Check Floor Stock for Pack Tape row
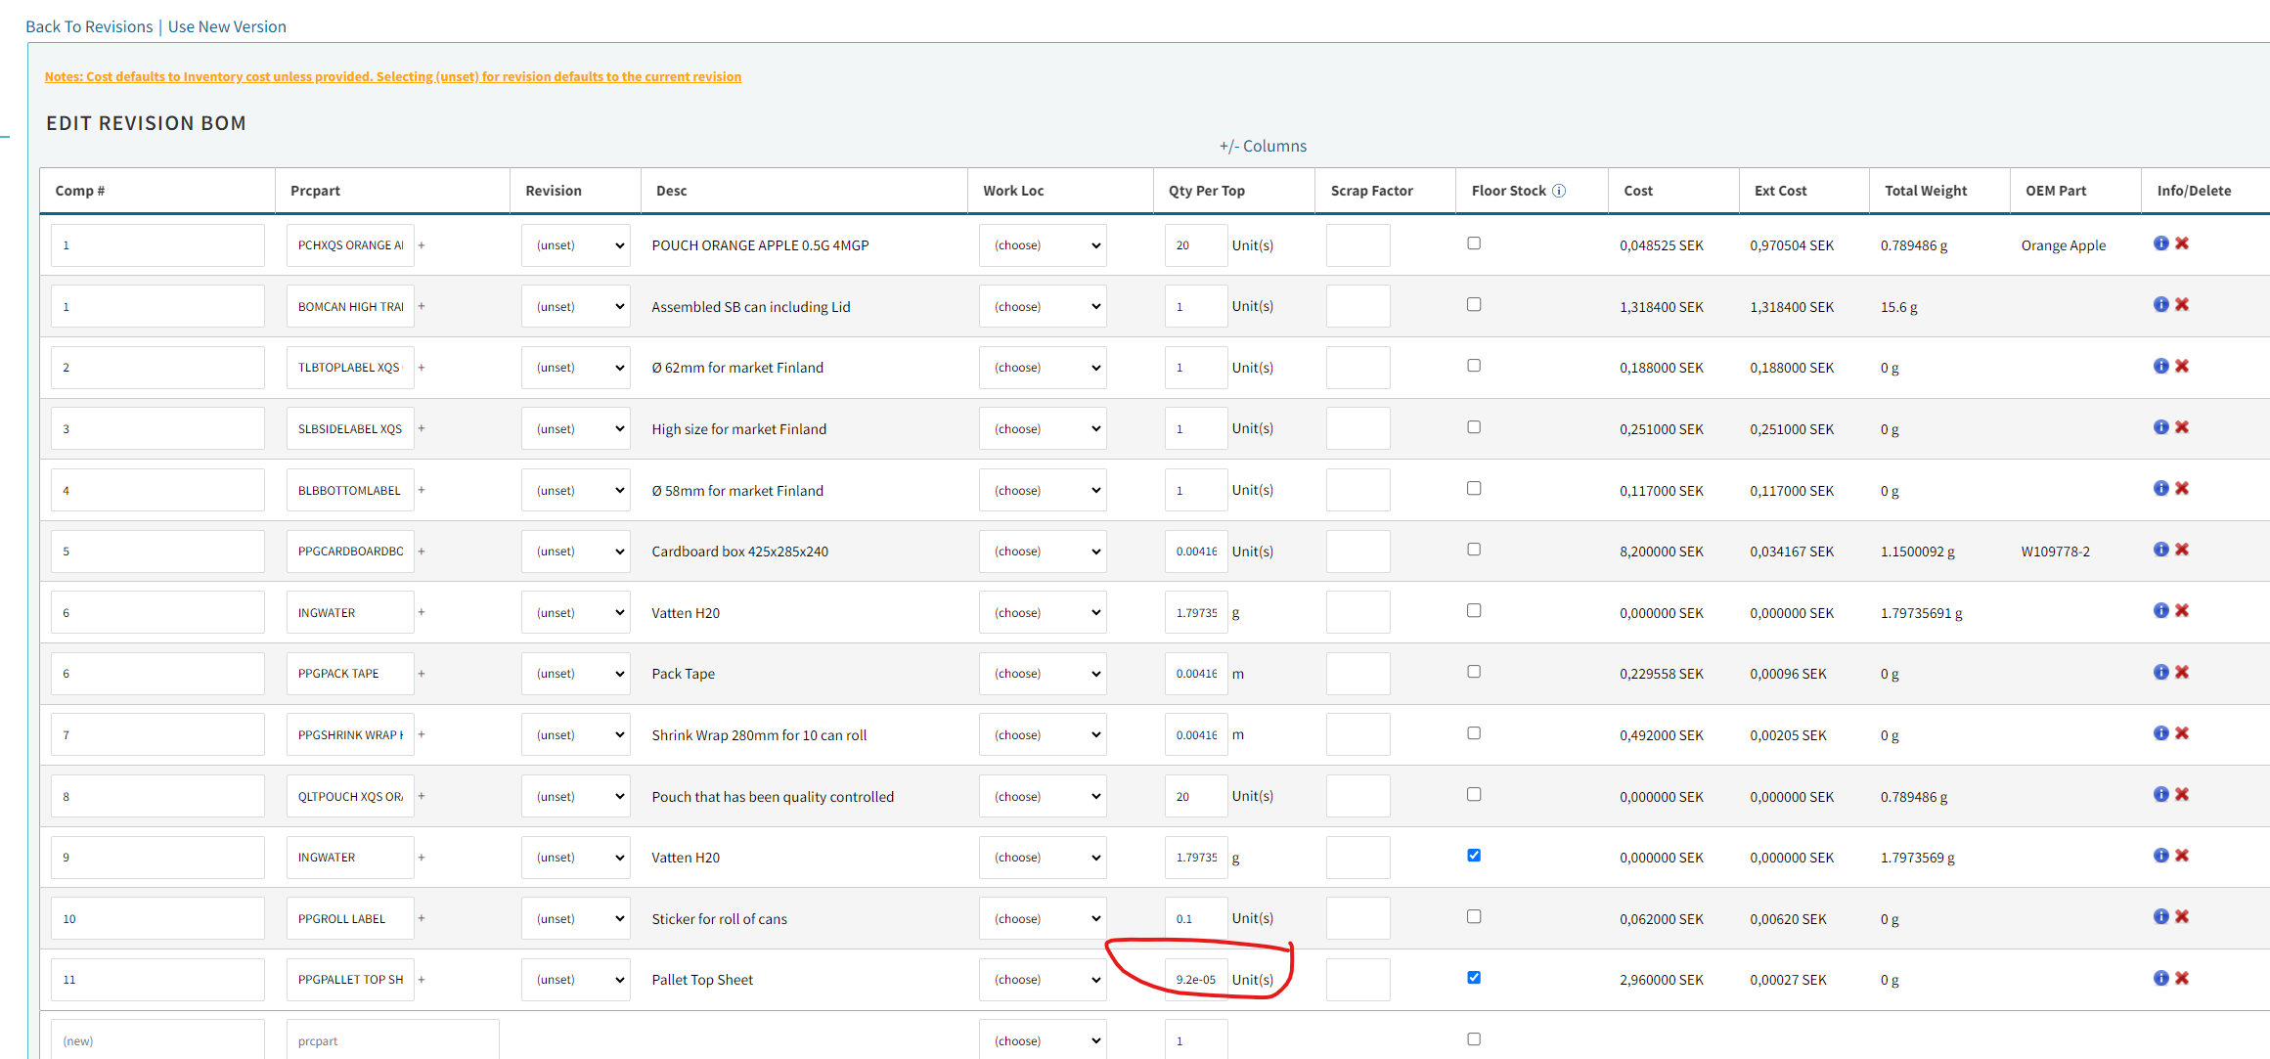The height and width of the screenshot is (1059, 2270). (1474, 672)
